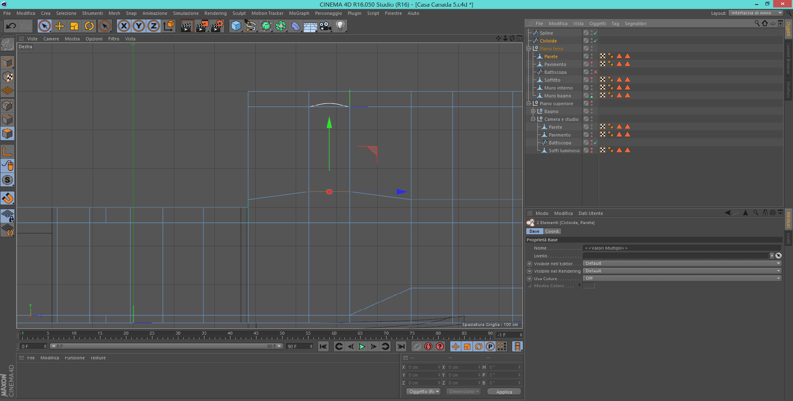This screenshot has height=401, width=793.
Task: Collapse the Camera e studio group
Action: (533, 119)
